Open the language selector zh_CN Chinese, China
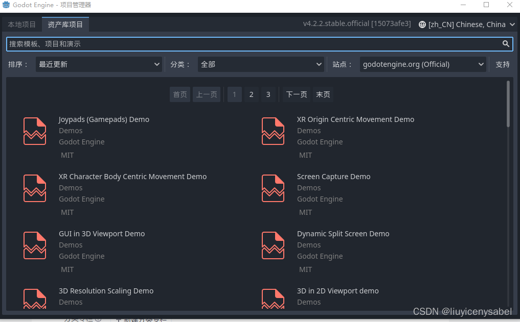Viewport: 520px width, 322px height. pyautogui.click(x=467, y=24)
